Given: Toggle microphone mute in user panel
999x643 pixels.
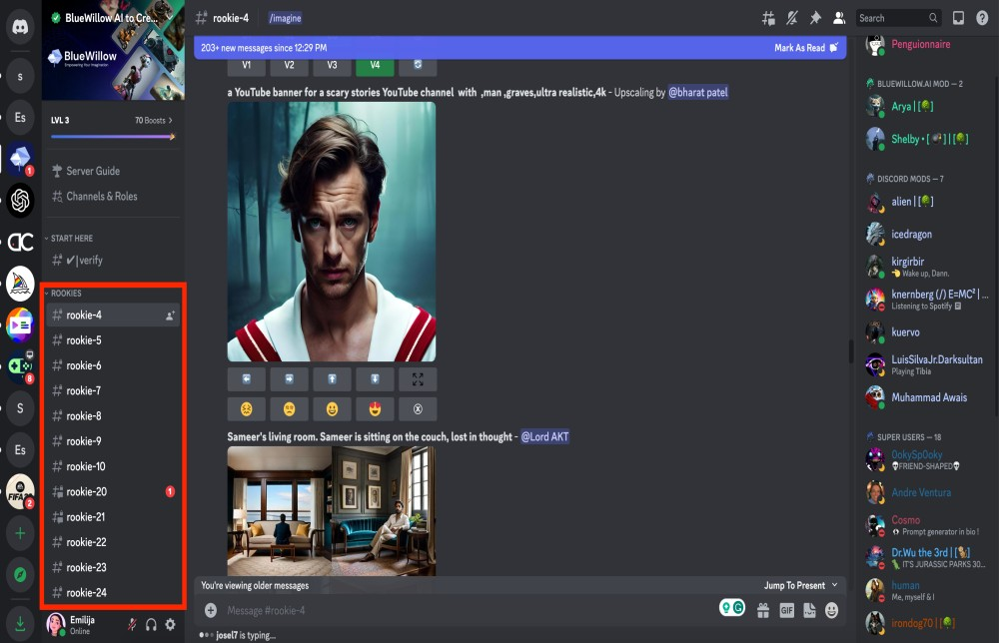Looking at the screenshot, I should [x=132, y=624].
